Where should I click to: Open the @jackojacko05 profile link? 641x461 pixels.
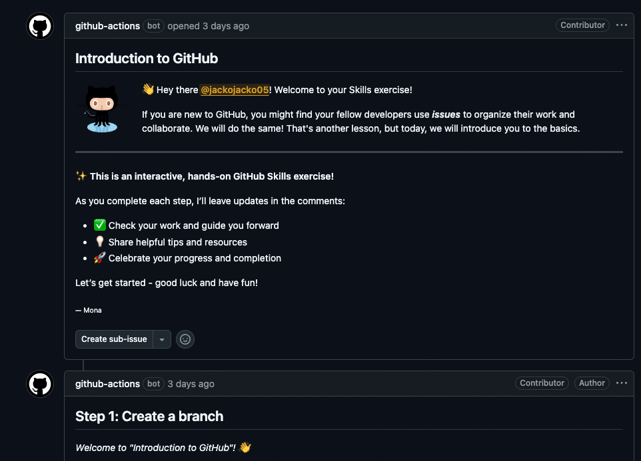(x=235, y=89)
